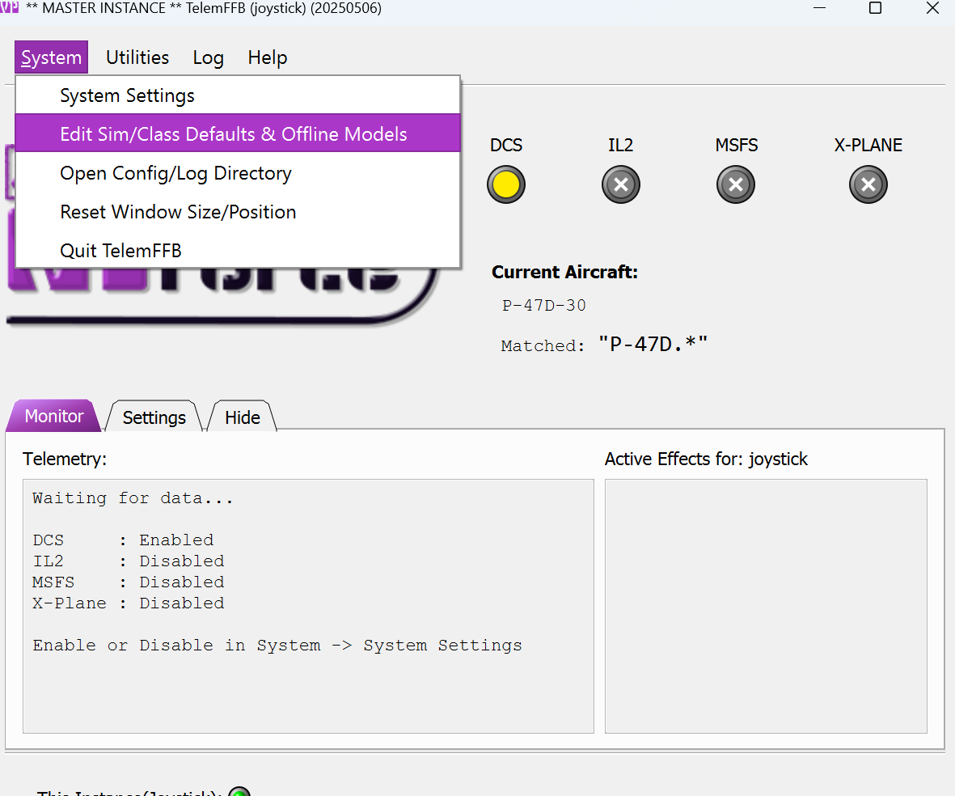Click the 'MSFS : Disabled' telemetry line
Screen dimensions: 955x796
[x=129, y=582]
